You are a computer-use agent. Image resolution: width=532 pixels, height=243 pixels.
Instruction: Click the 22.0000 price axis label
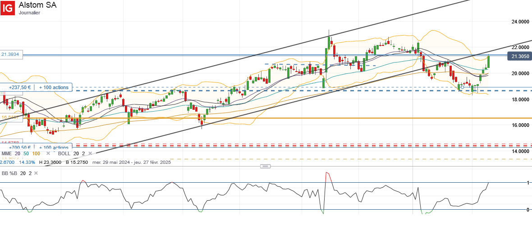click(520, 47)
